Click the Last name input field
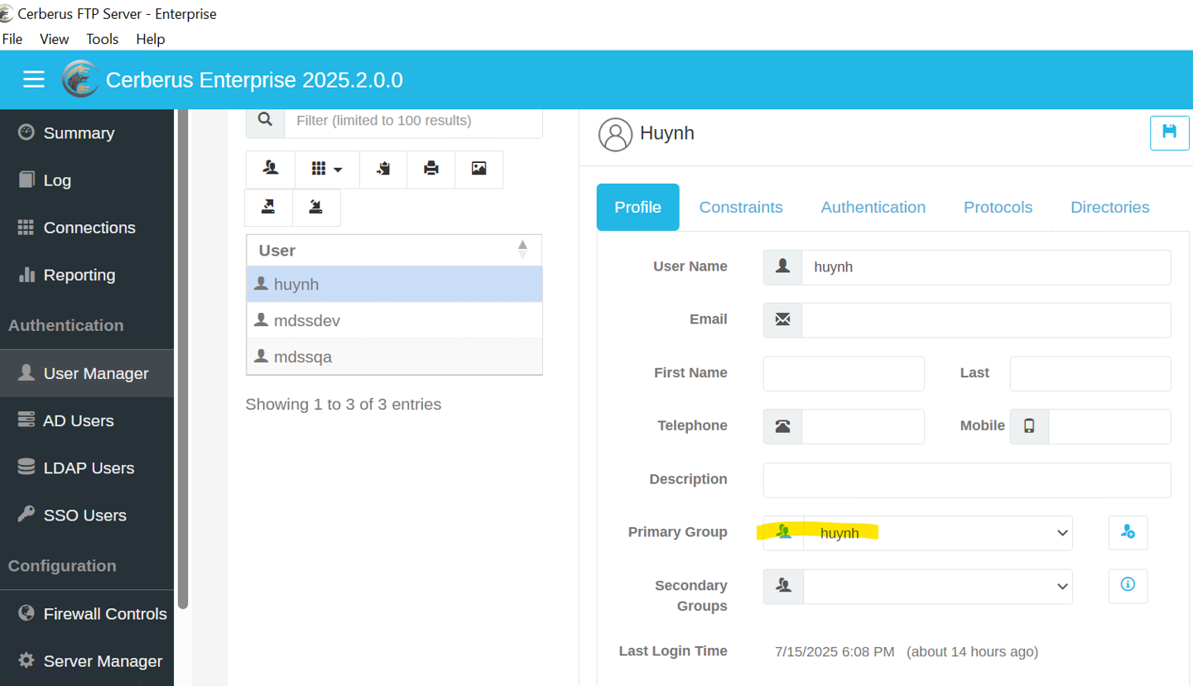The width and height of the screenshot is (1193, 686). 1090,373
